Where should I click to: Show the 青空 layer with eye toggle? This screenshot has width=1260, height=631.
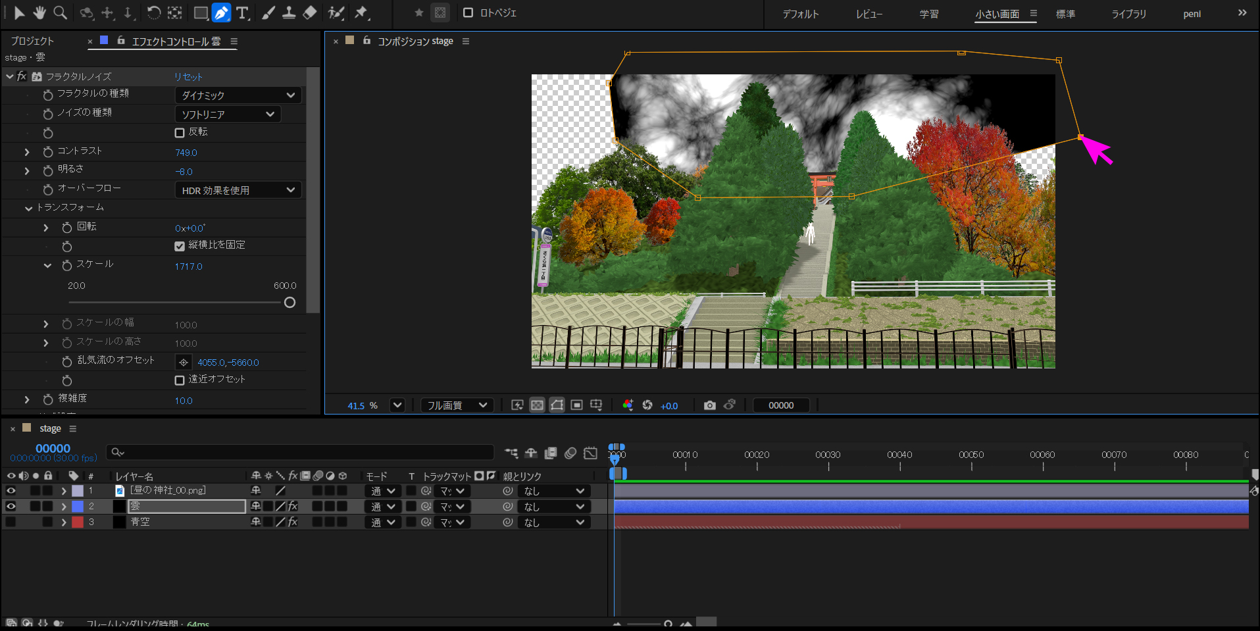[11, 522]
